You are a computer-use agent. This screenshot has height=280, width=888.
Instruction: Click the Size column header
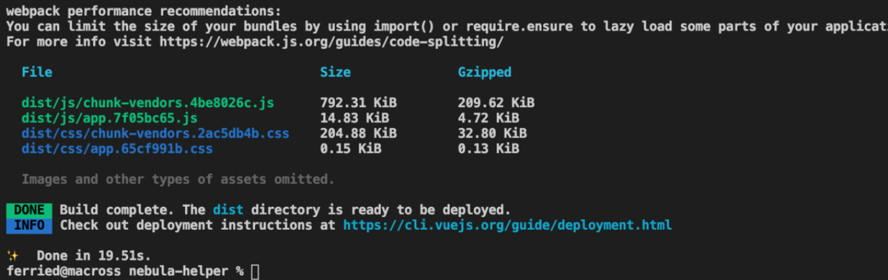coord(335,72)
